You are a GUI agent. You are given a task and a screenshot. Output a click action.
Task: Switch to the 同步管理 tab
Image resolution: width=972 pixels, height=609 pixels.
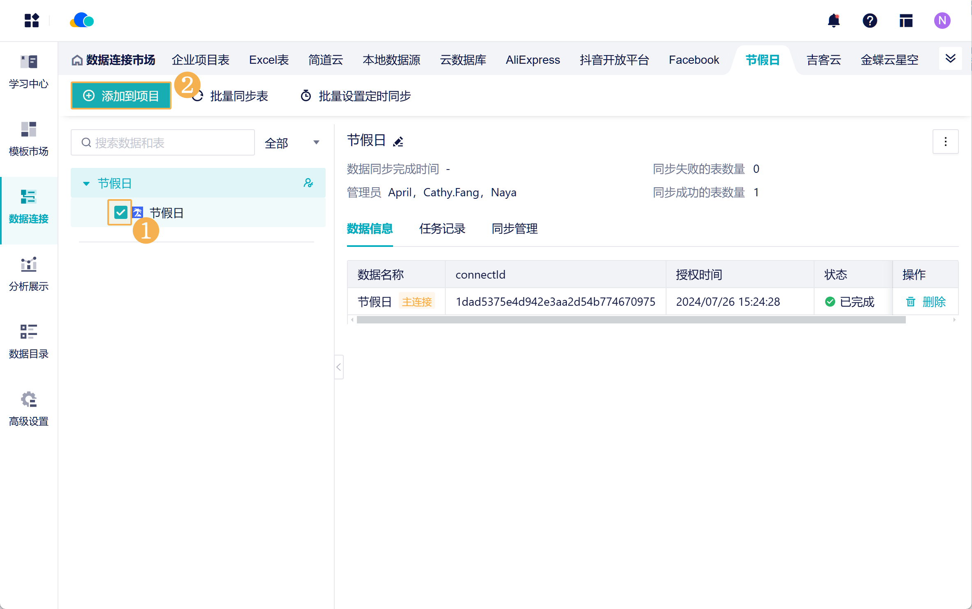pyautogui.click(x=514, y=229)
